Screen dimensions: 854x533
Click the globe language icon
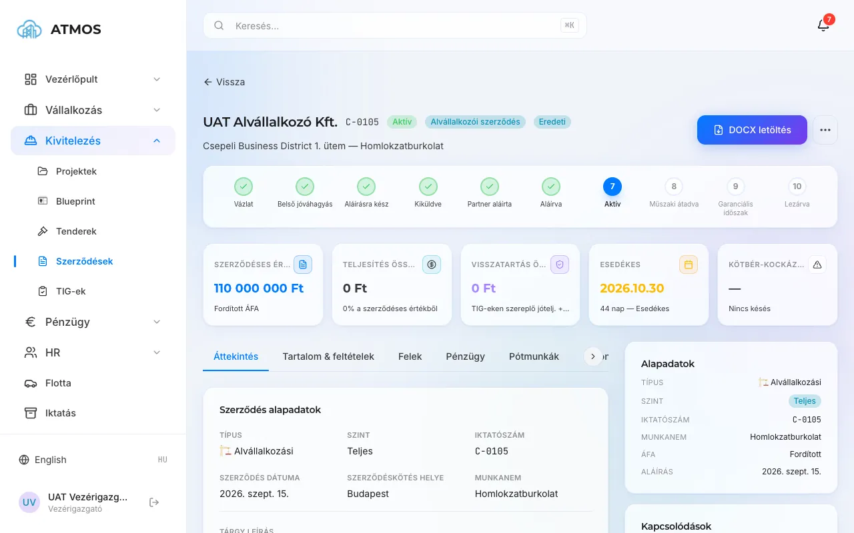pyautogui.click(x=24, y=460)
